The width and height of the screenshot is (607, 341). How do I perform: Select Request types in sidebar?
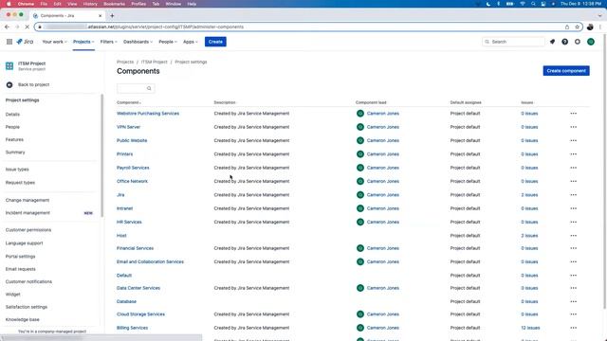(x=20, y=183)
